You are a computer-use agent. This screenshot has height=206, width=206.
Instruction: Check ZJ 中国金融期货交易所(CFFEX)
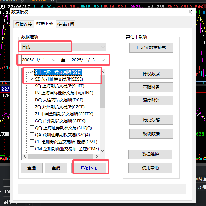(x=32, y=114)
